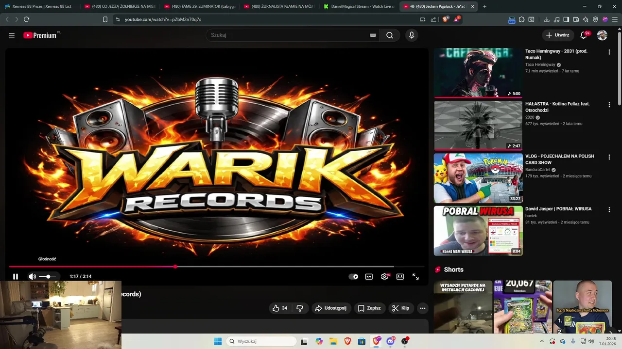The height and width of the screenshot is (349, 622).
Task: Open the on-screen keyboard icon in search
Action: point(373,35)
